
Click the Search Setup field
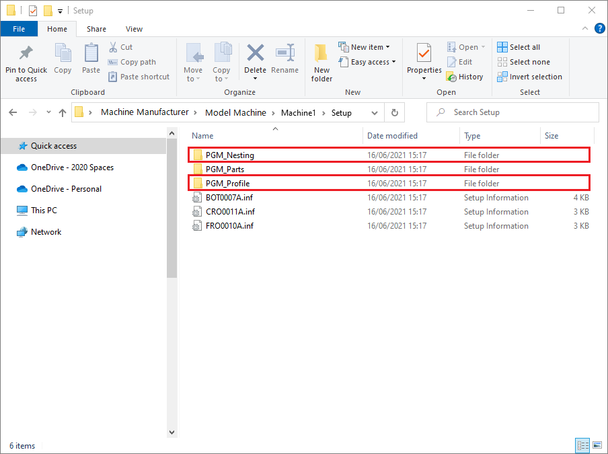(x=512, y=112)
